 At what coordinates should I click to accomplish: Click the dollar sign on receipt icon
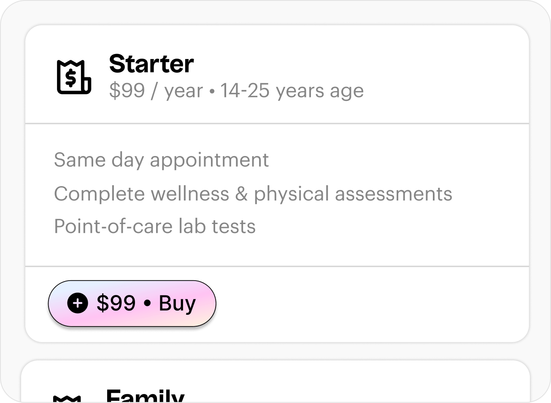(x=71, y=78)
